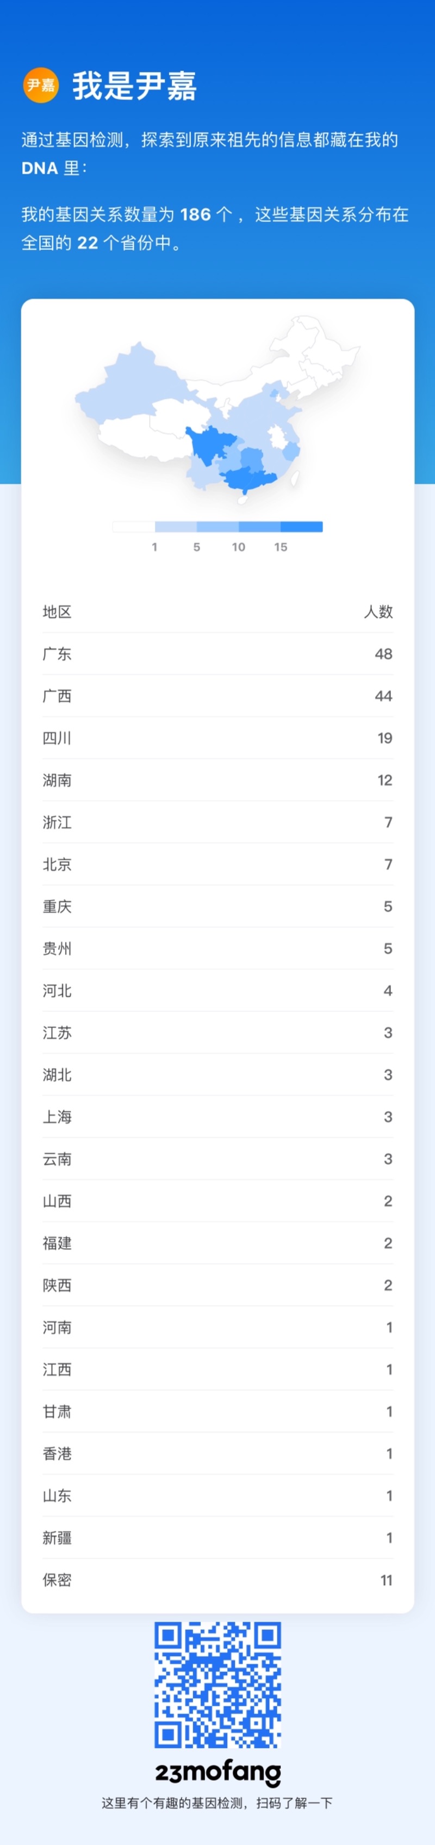This screenshot has width=435, height=1845.
Task: Click the 四川 table row
Action: (x=217, y=739)
